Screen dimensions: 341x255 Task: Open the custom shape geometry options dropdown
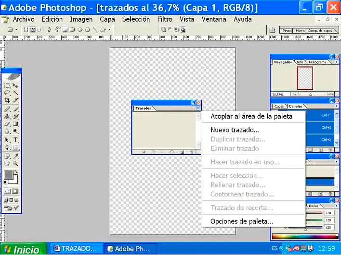[109, 30]
